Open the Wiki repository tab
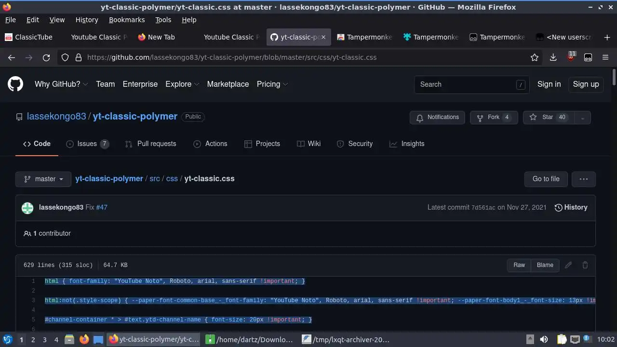Image resolution: width=617 pixels, height=347 pixels. coord(308,144)
